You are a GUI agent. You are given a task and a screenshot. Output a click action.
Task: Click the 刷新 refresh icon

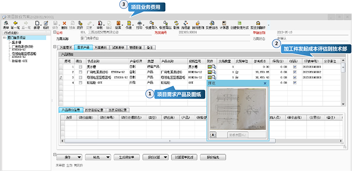point(176,23)
